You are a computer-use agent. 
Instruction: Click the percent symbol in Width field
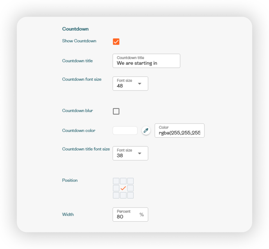(142, 215)
